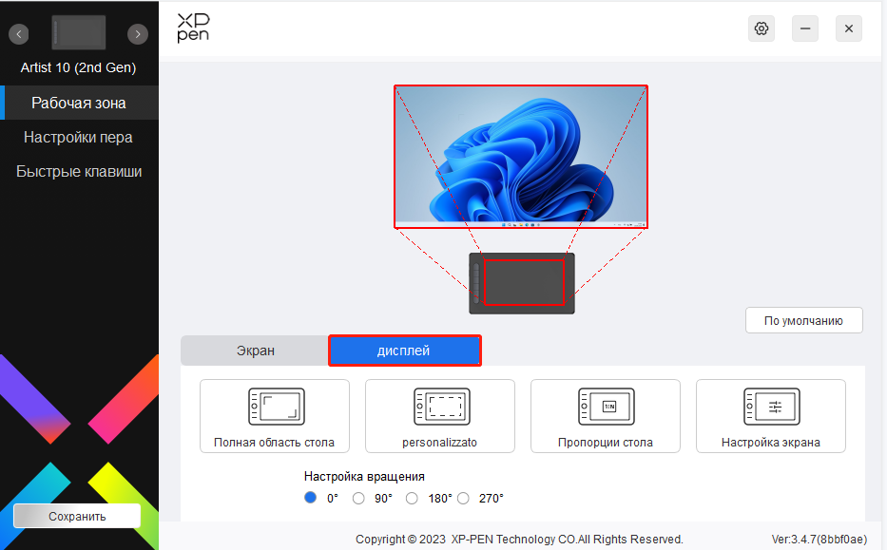This screenshot has width=887, height=550.
Task: Go to previous device with left arrow
Action: click(19, 34)
